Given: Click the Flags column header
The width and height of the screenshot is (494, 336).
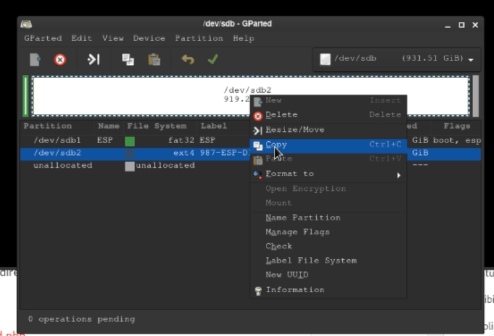Looking at the screenshot, I should pyautogui.click(x=456, y=127).
